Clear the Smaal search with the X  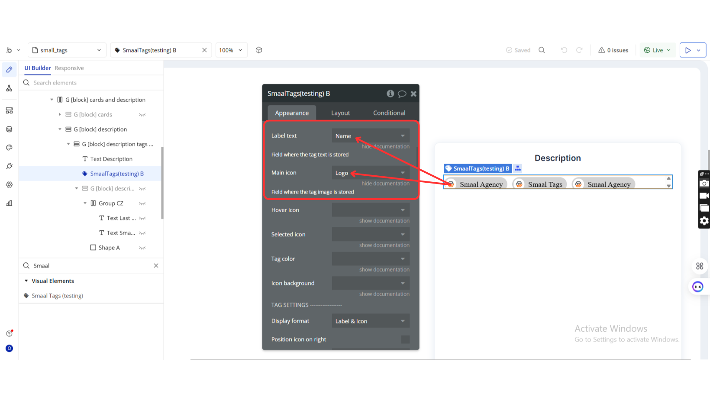[x=156, y=266]
